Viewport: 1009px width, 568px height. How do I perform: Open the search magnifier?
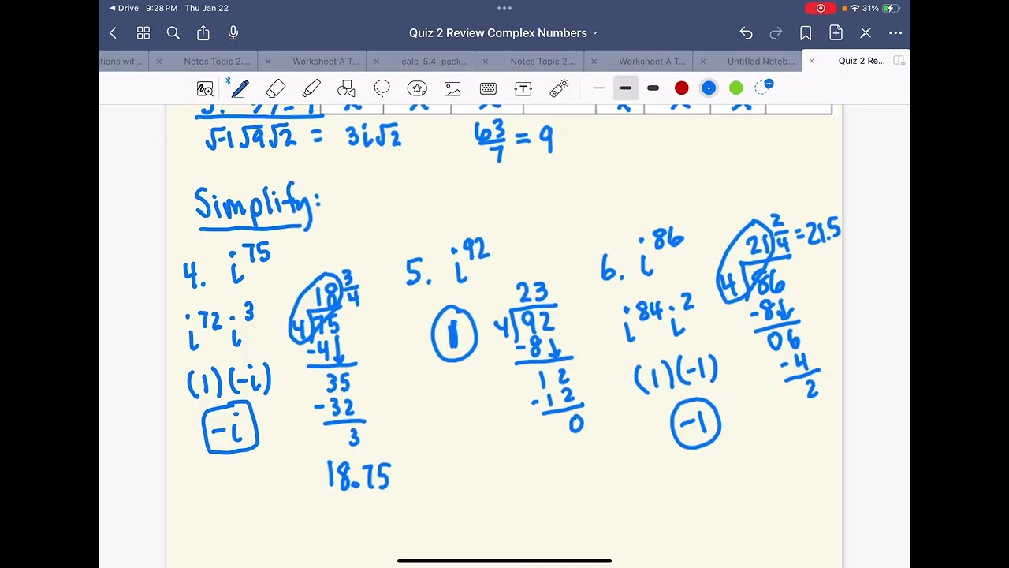[173, 33]
